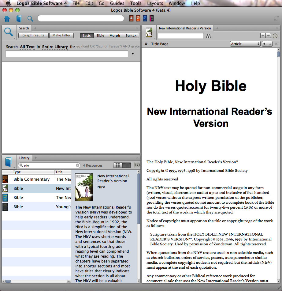Select Bible search type
The height and width of the screenshot is (291, 282).
[100, 36]
